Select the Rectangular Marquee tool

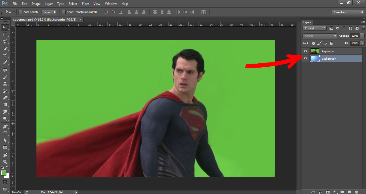(5, 34)
